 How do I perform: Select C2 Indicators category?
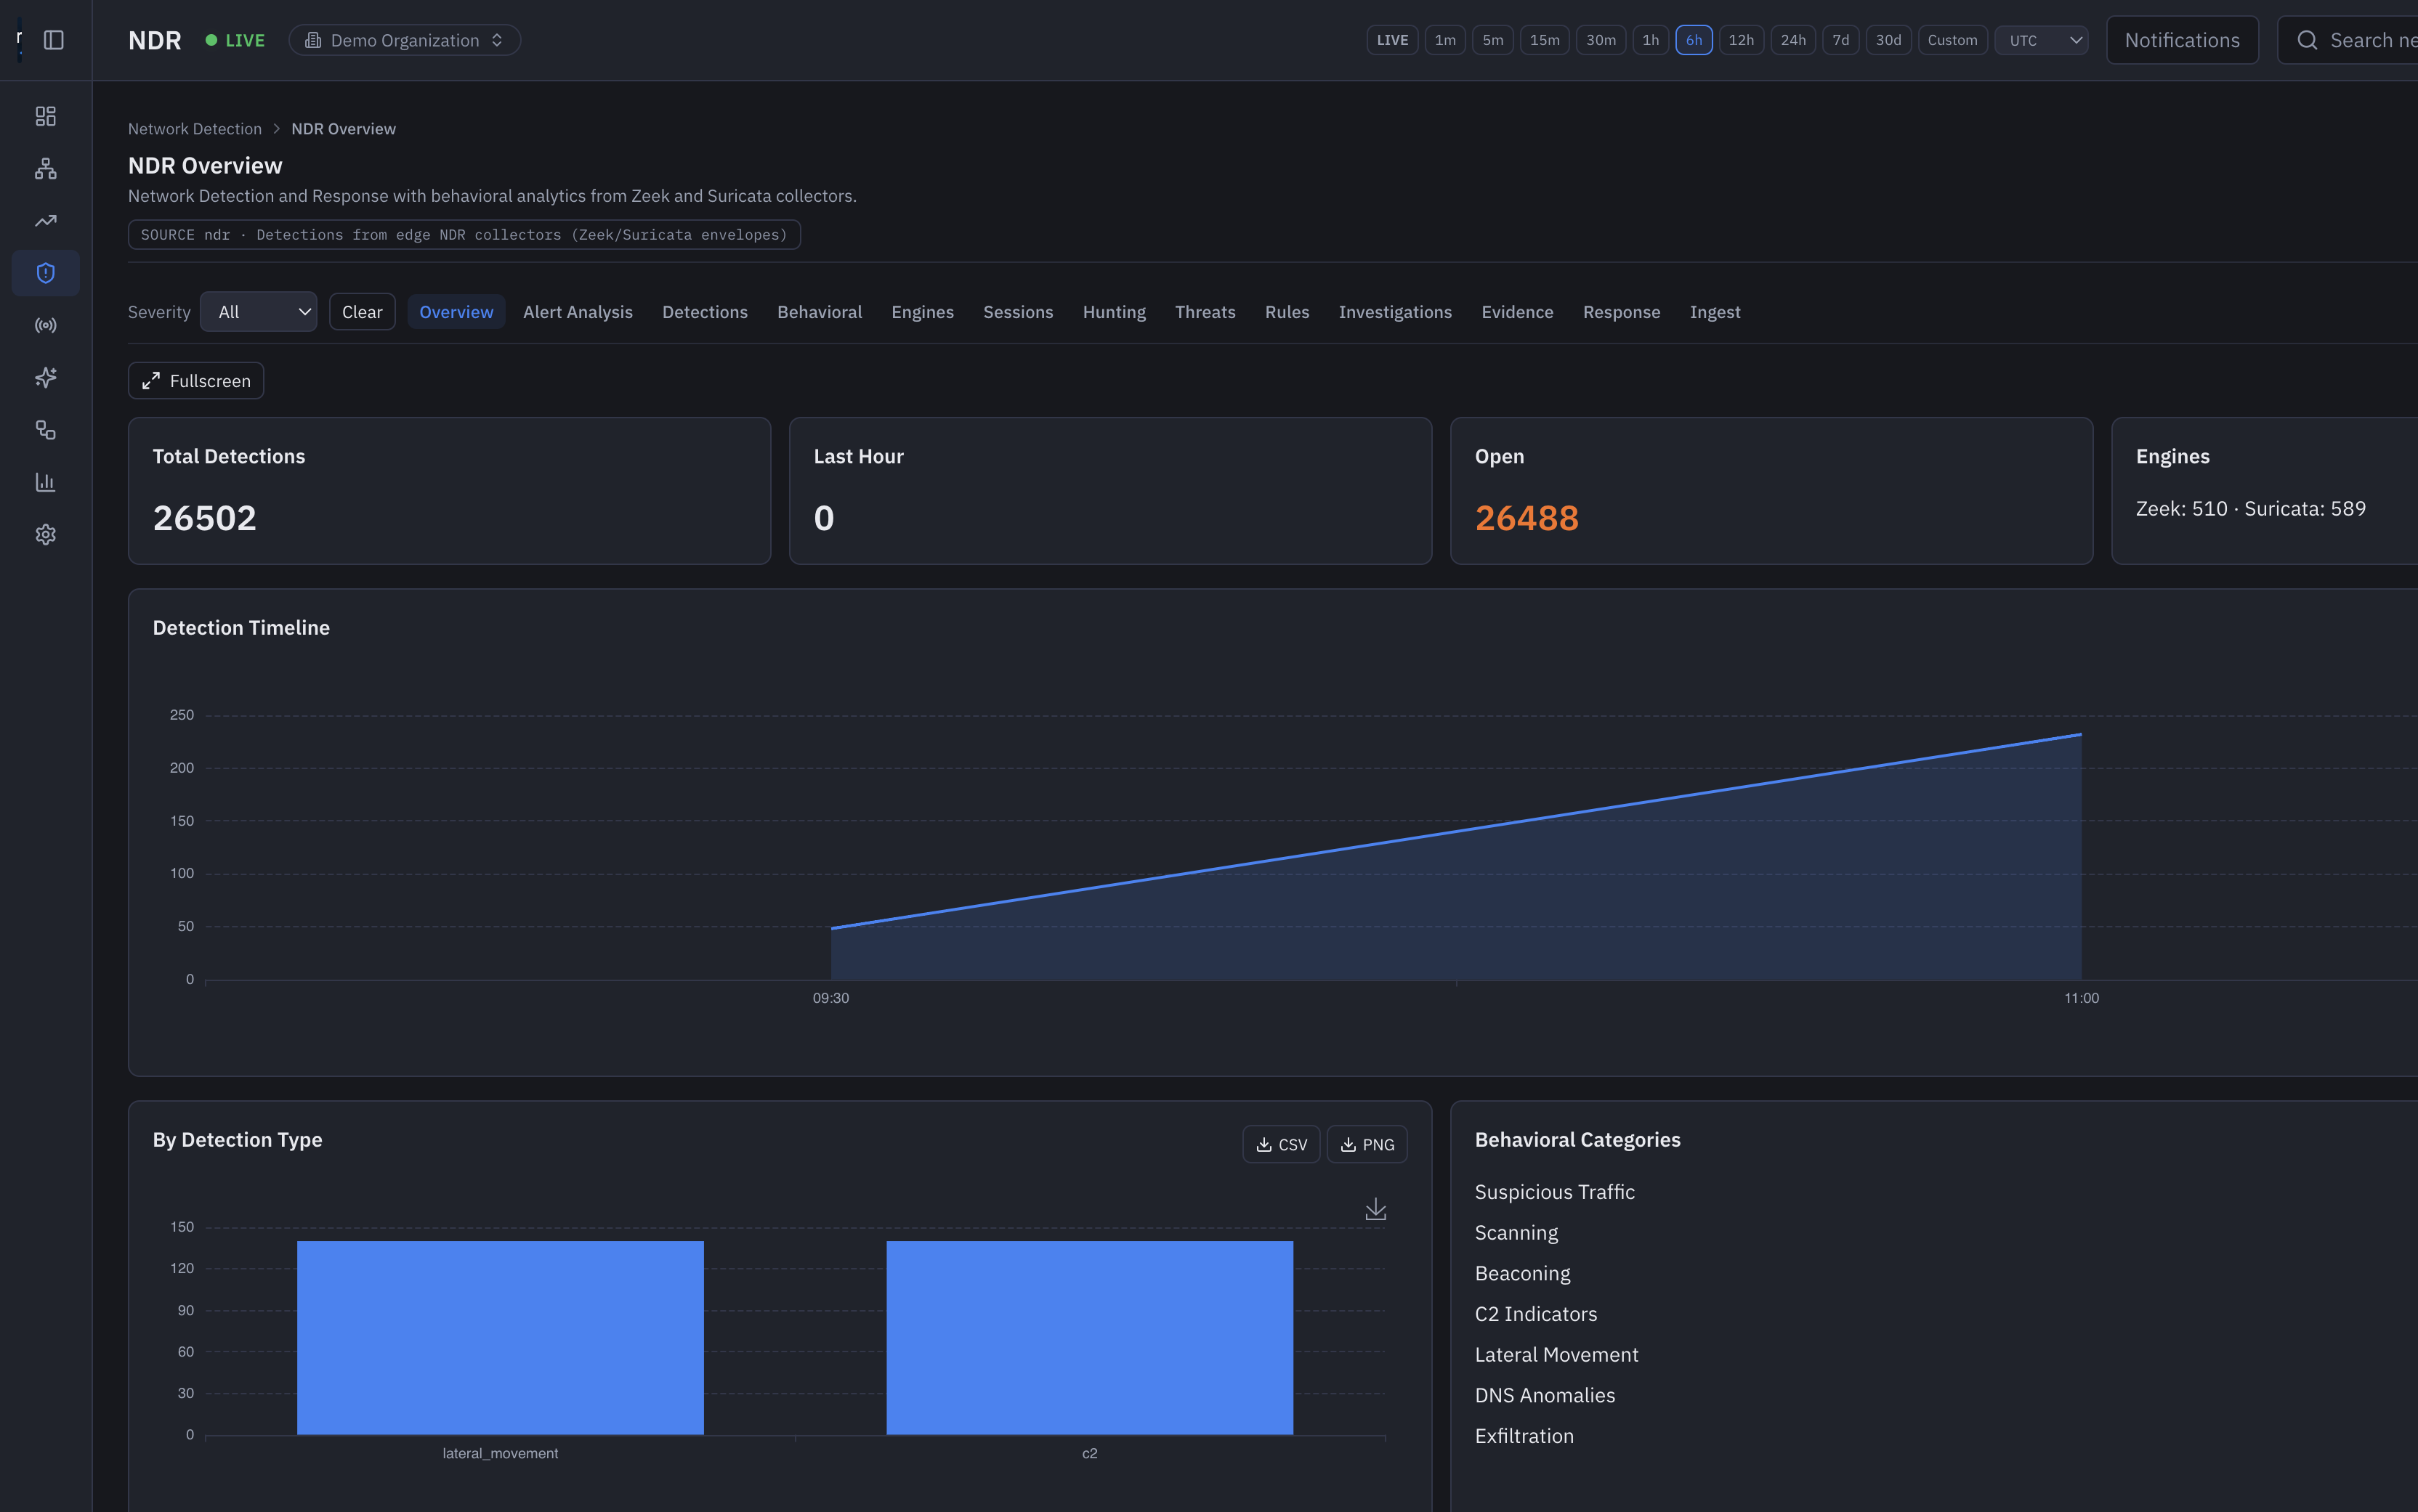coord(1536,1314)
